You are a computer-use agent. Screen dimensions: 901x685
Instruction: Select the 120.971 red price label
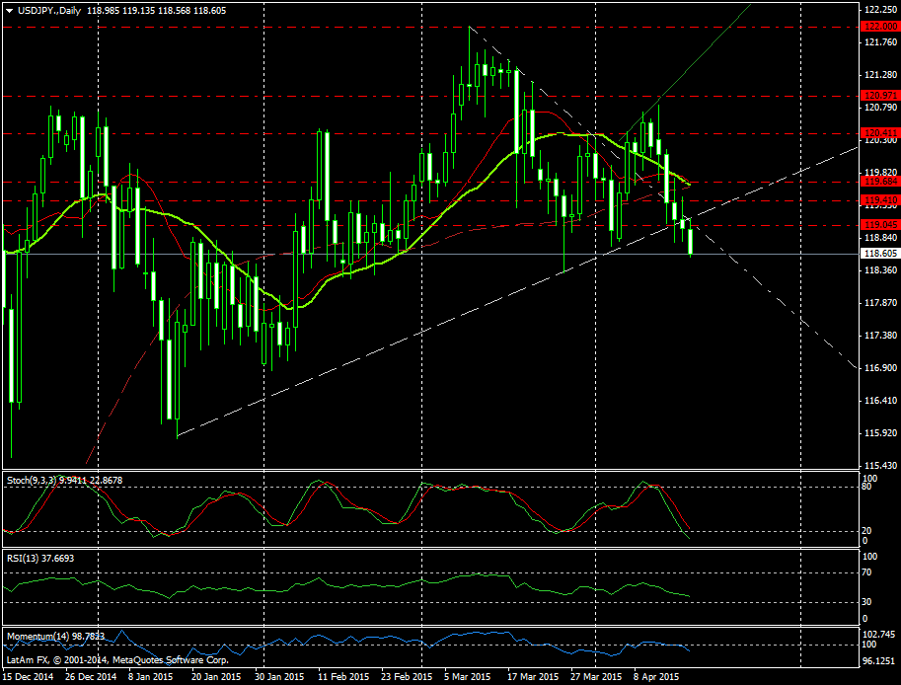pos(877,96)
